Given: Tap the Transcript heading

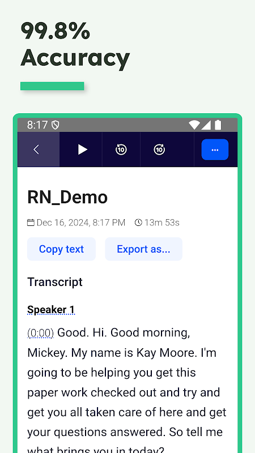Looking at the screenshot, I should [55, 282].
